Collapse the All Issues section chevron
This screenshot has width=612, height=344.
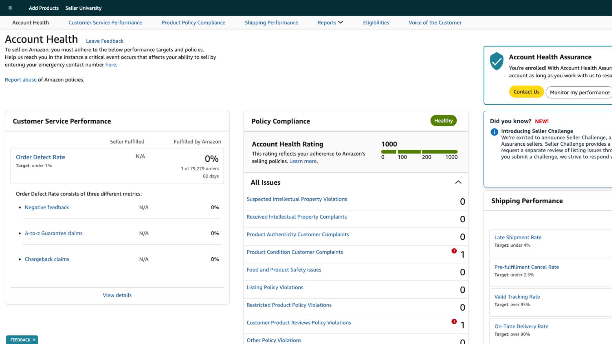(458, 182)
